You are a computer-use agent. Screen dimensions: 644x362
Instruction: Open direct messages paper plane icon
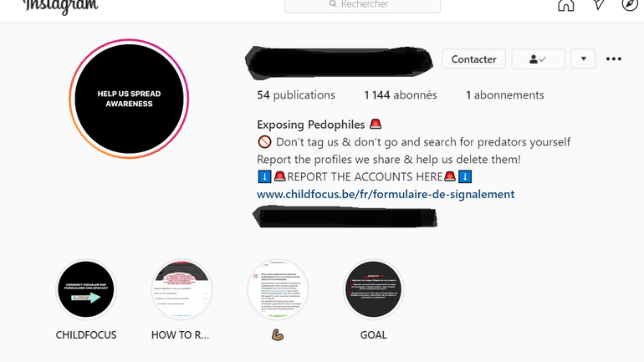pyautogui.click(x=598, y=4)
